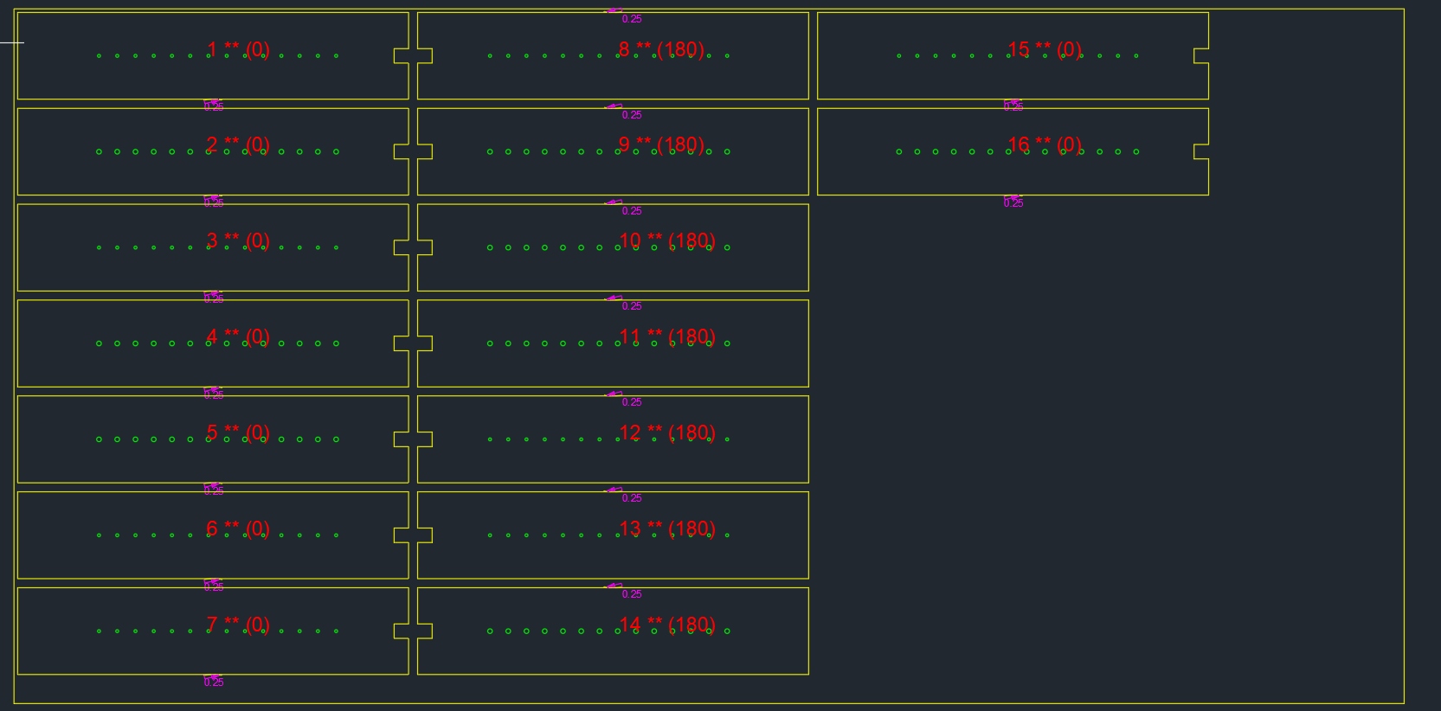Select part label 1 ** (0)
Screen dimensions: 1441x711
coord(238,49)
